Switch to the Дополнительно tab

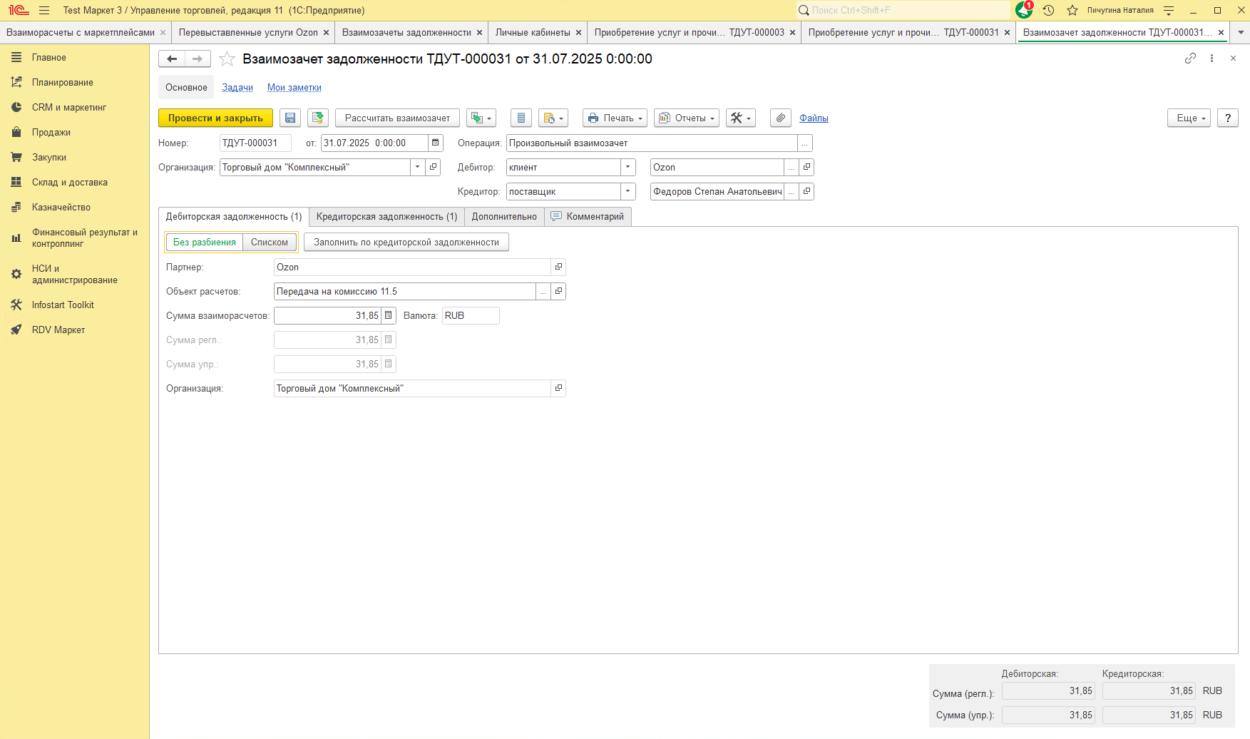504,217
